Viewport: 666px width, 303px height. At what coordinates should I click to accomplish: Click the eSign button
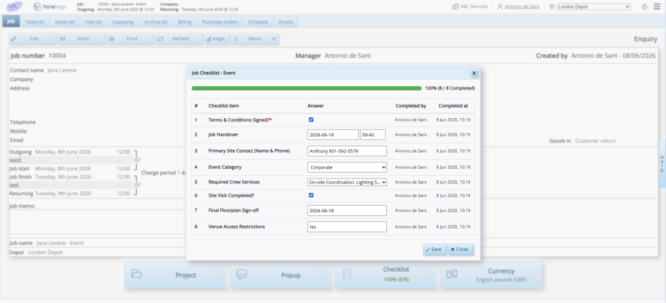[217, 38]
